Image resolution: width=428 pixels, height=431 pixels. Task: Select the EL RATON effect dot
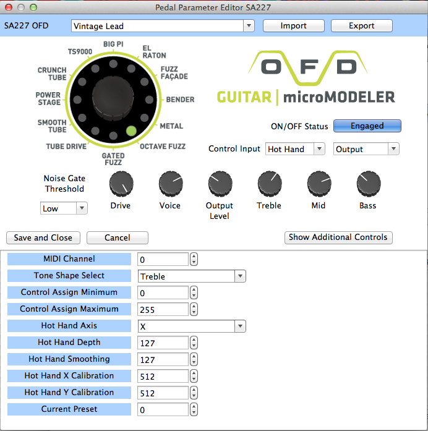click(x=131, y=69)
